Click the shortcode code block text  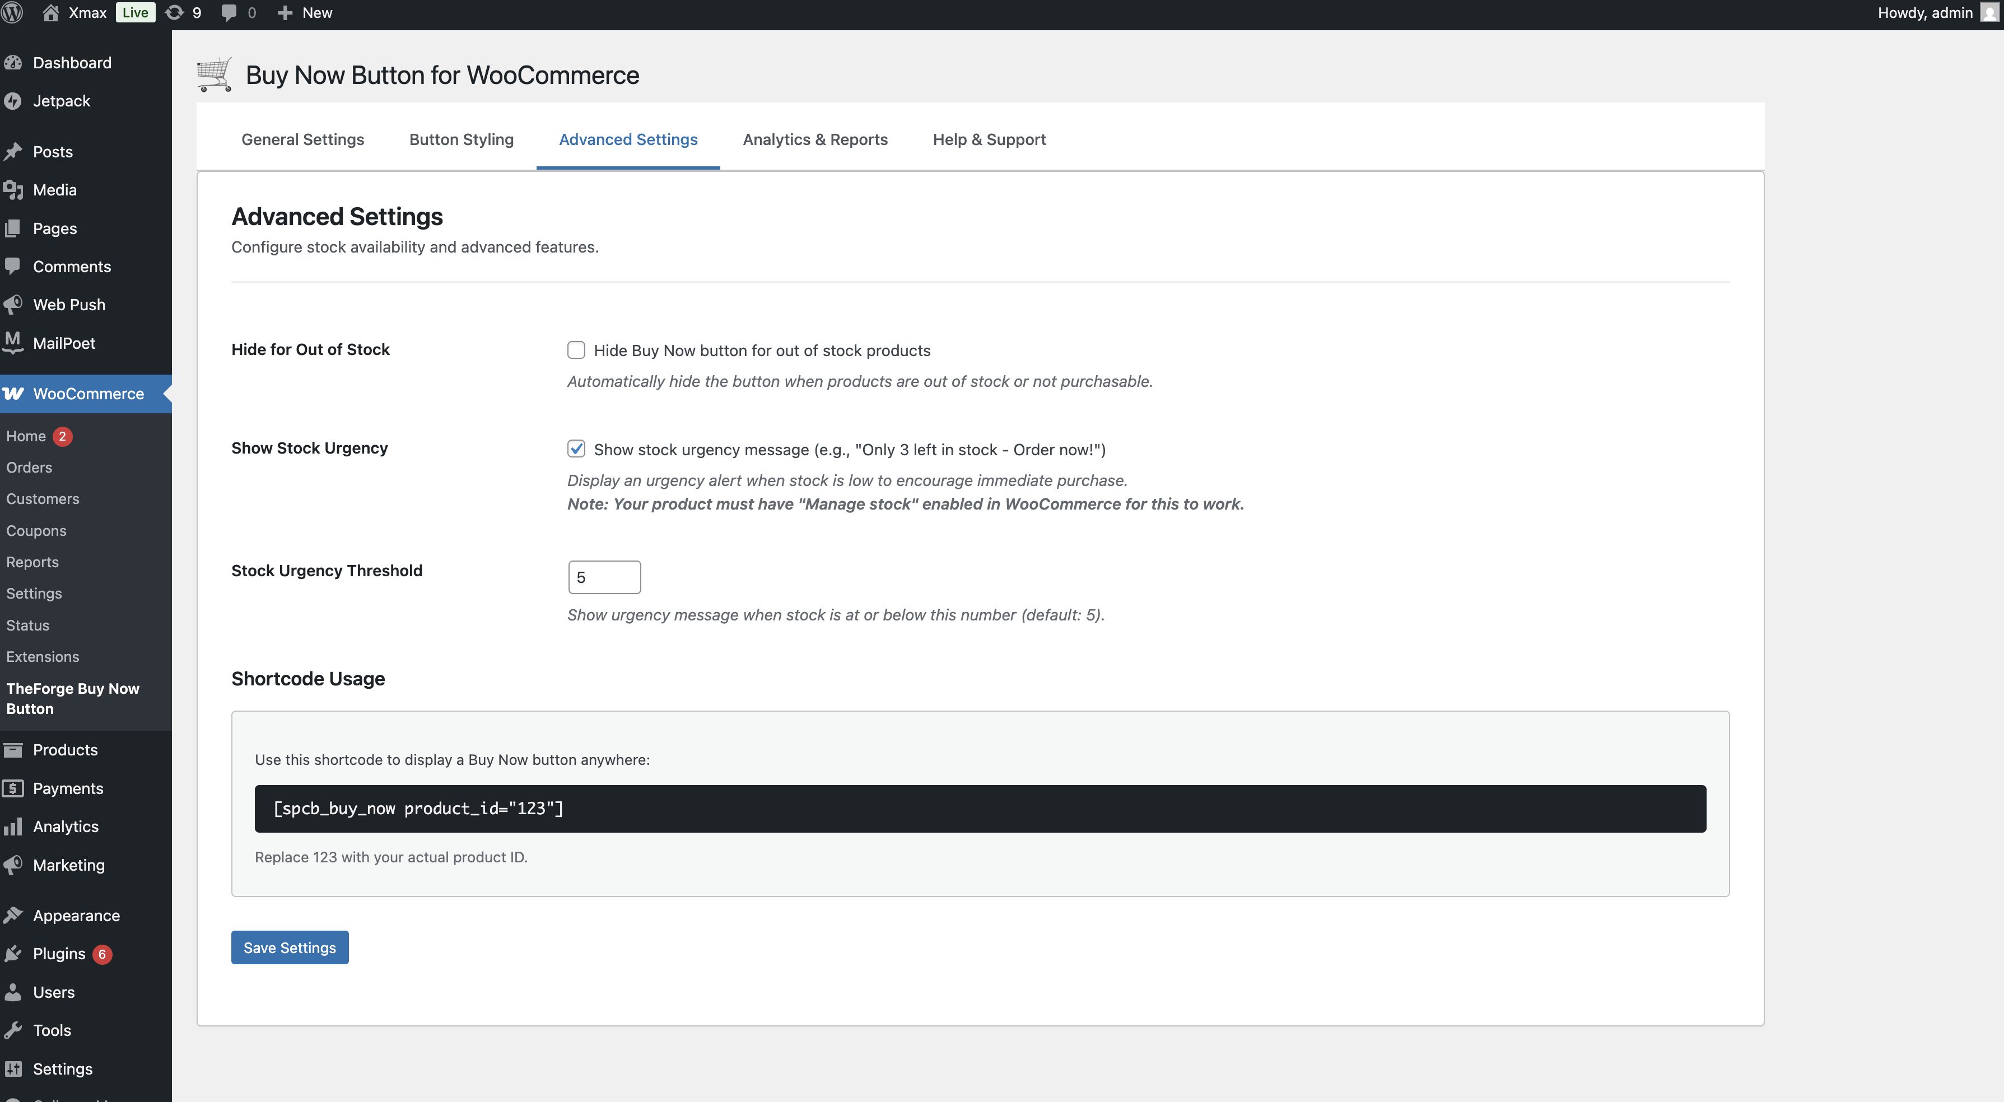(418, 809)
